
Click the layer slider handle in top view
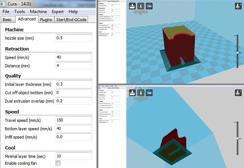click(x=238, y=53)
